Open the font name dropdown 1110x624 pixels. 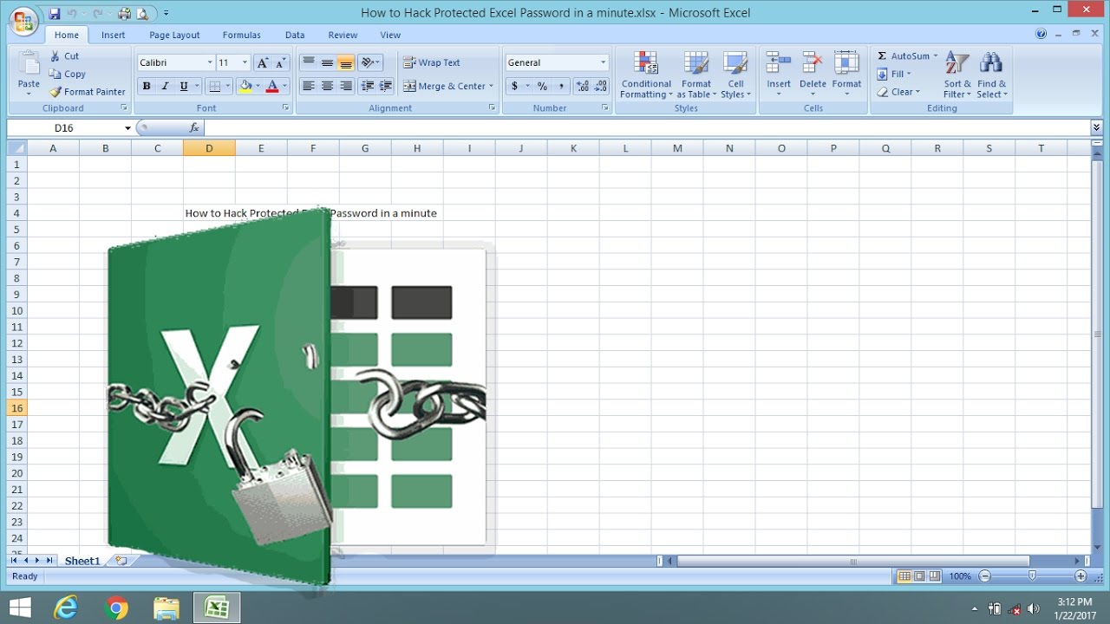click(210, 62)
